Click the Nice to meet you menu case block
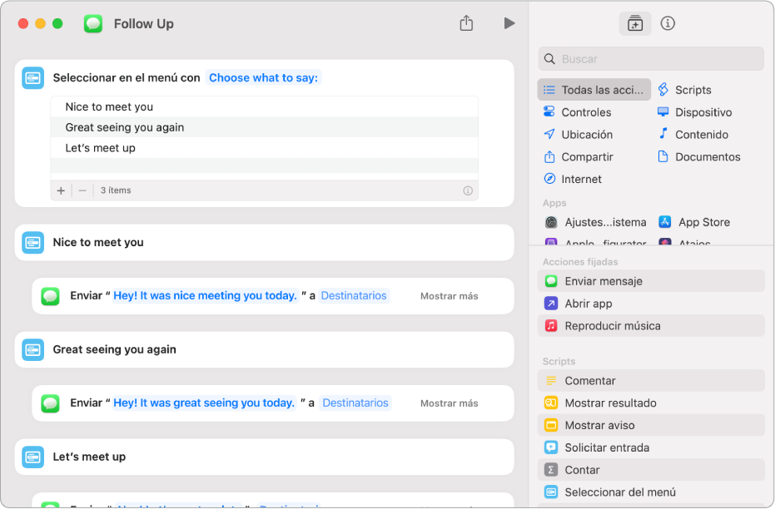This screenshot has width=775, height=509. [x=265, y=242]
